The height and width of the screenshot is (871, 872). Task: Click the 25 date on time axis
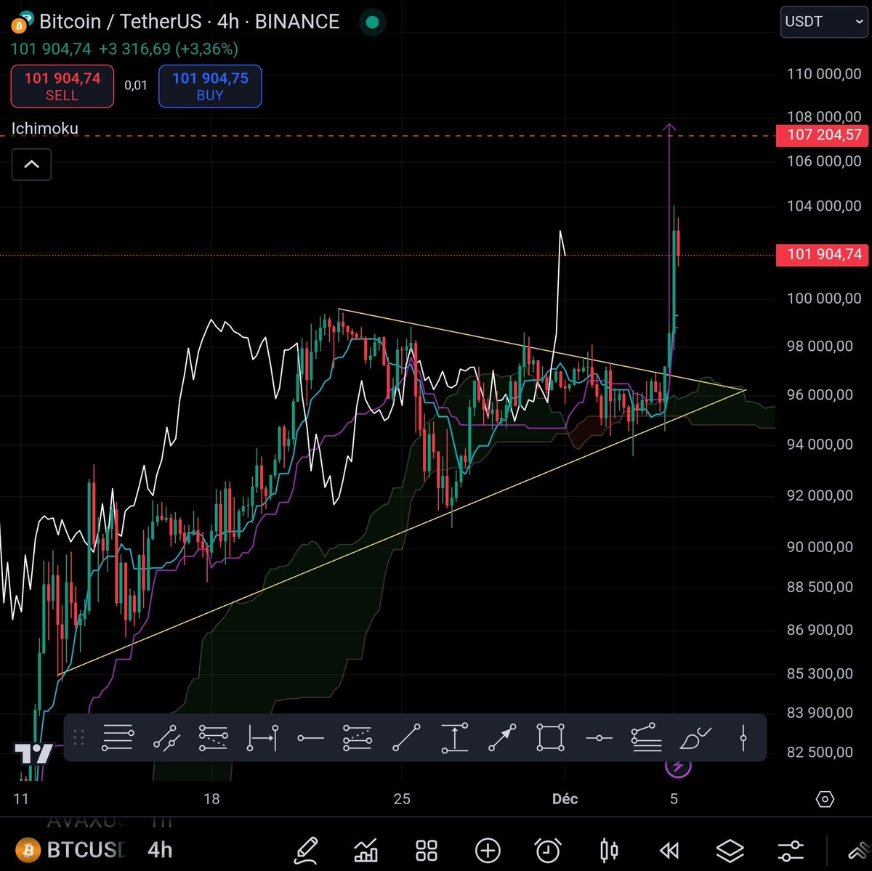(x=402, y=799)
